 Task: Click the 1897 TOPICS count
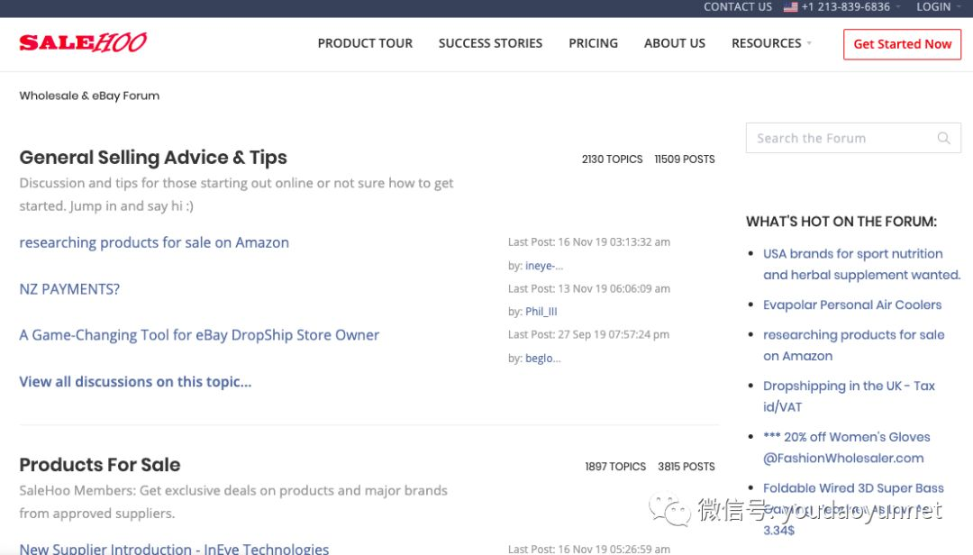coord(615,466)
